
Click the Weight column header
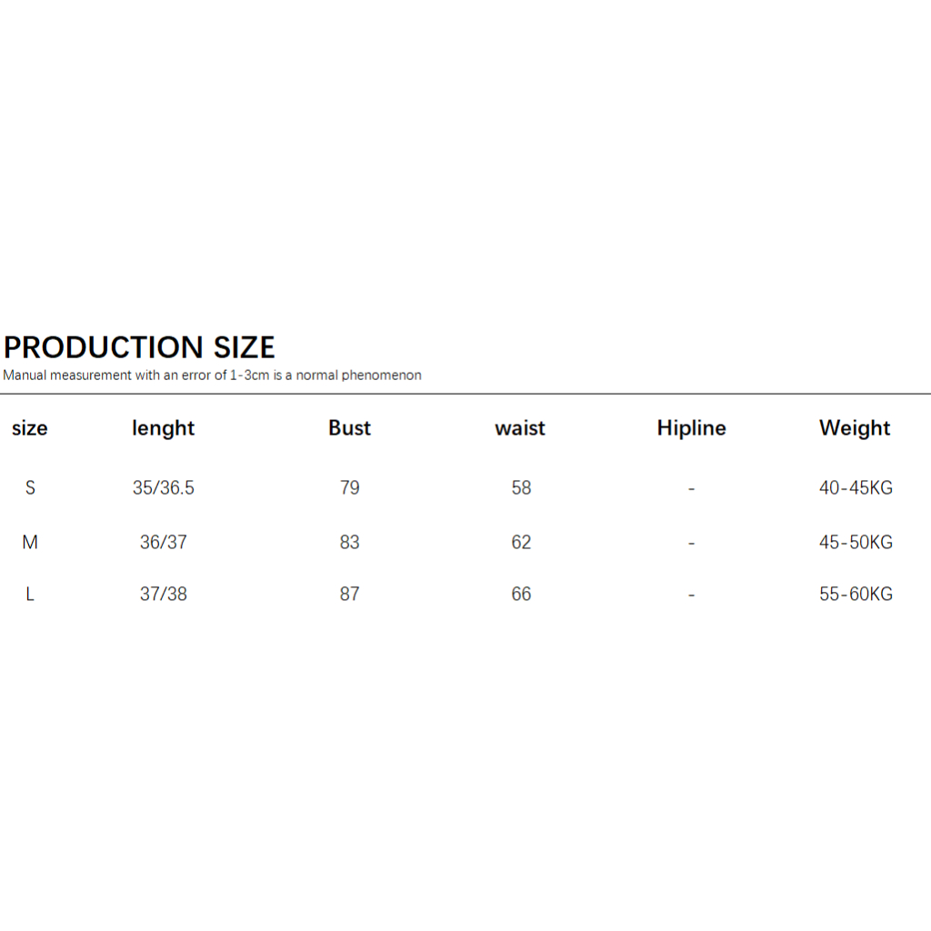point(855,429)
